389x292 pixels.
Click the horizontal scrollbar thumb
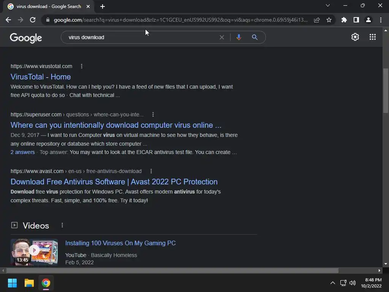click(172, 270)
